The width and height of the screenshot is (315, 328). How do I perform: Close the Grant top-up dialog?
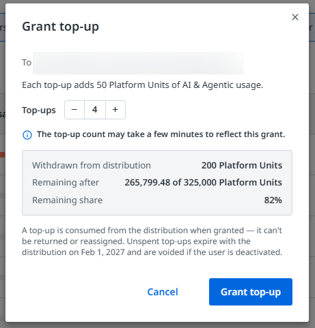[295, 17]
